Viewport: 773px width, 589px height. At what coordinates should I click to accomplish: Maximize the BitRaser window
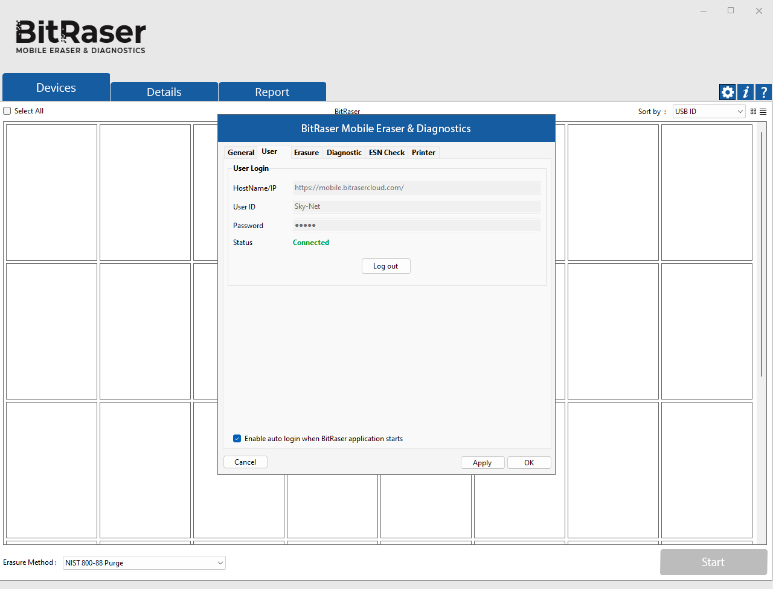point(731,11)
